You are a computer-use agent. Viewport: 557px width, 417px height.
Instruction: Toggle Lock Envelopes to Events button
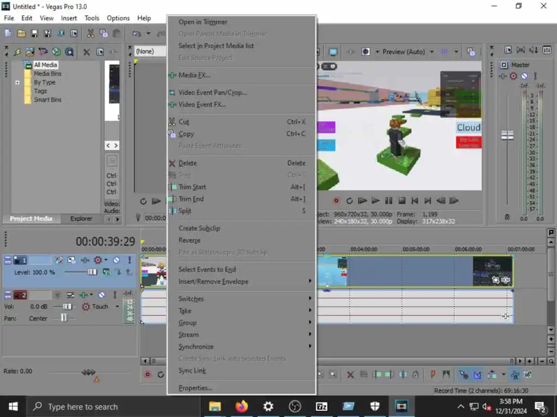(515, 374)
